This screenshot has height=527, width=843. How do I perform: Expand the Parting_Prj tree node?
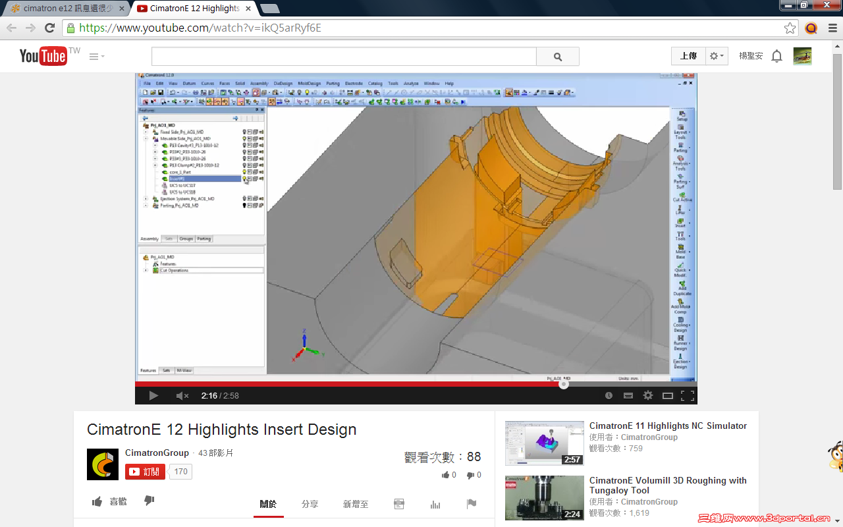(146, 206)
